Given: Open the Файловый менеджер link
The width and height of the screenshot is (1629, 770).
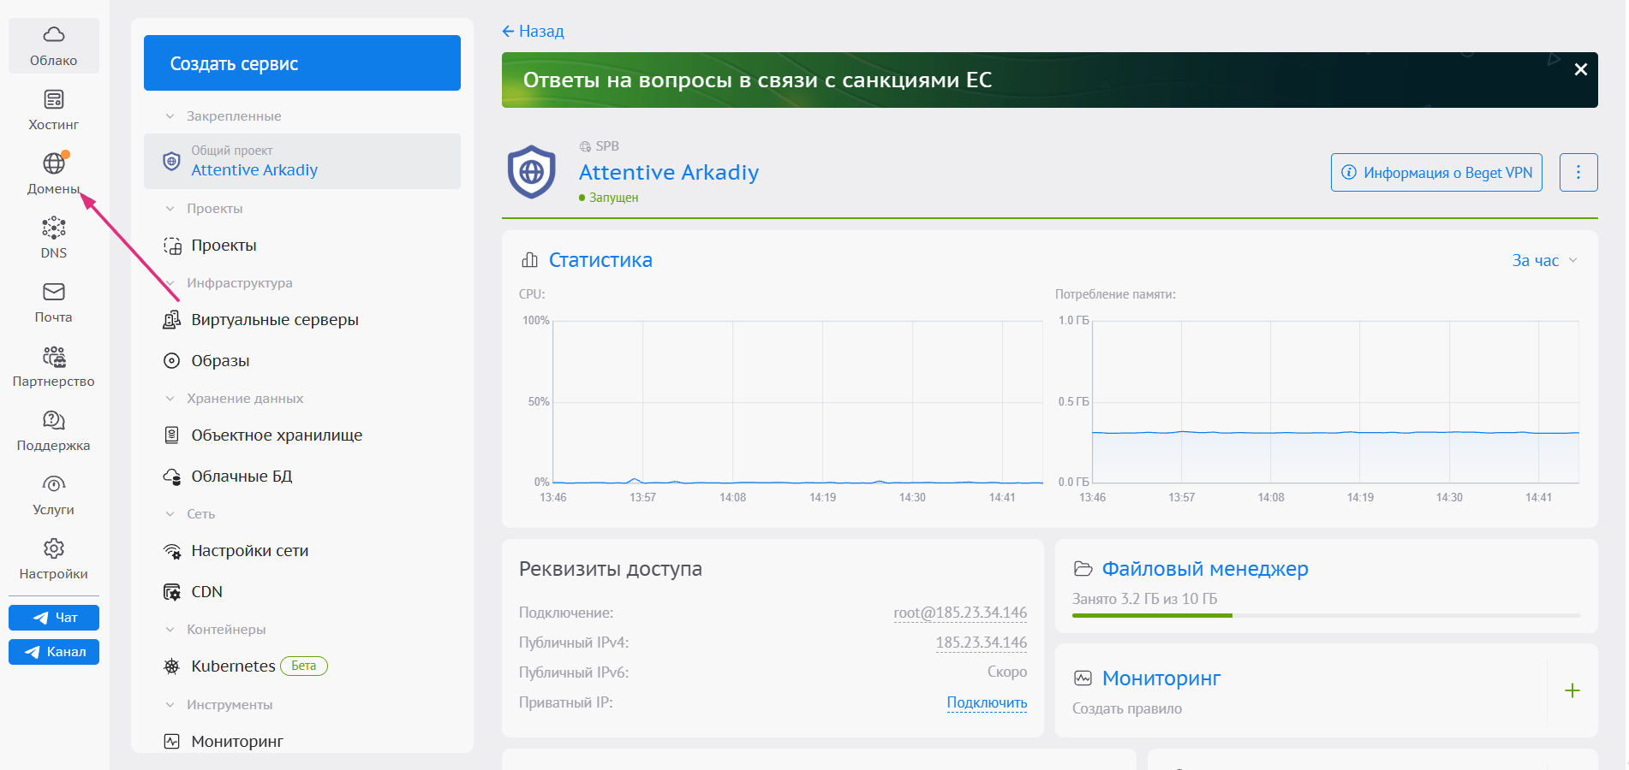Looking at the screenshot, I should coord(1205,569).
